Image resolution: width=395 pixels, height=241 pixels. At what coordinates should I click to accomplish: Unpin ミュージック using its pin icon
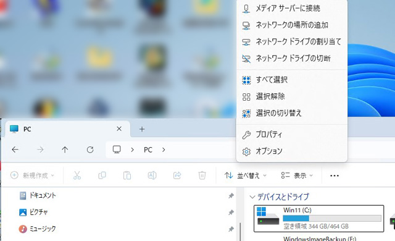pyautogui.click(x=231, y=229)
